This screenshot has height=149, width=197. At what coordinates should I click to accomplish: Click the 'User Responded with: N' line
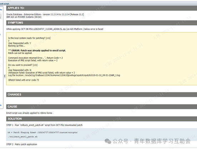[x=20, y=70]
